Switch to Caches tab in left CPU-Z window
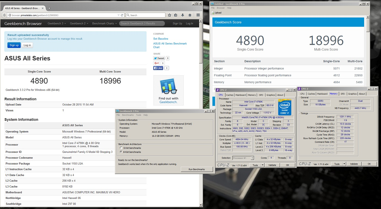 [x=230, y=95]
